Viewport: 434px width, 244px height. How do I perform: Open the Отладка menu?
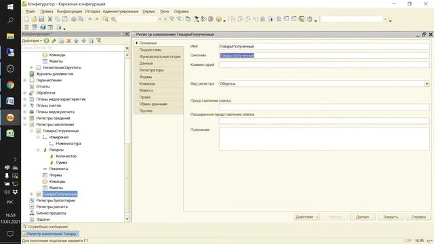point(92,12)
